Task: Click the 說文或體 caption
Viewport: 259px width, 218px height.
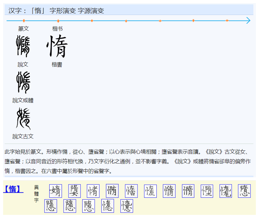Action: 23,100
